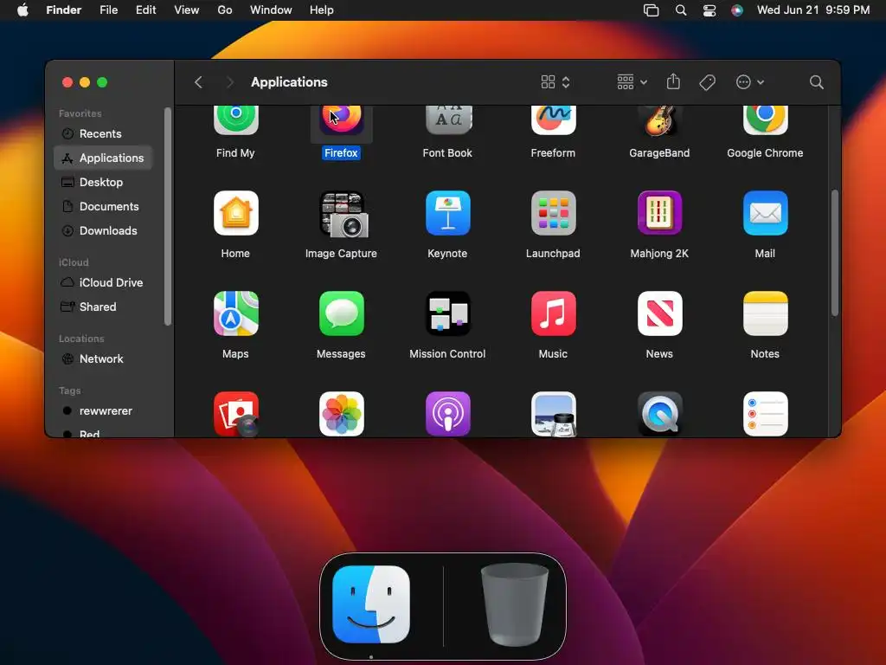886x665 pixels.
Task: Click the Spotlight search icon in the menu bar
Action: click(681, 10)
